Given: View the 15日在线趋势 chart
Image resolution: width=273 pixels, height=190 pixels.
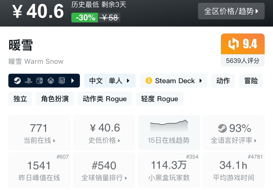Looking at the screenshot, I should [x=169, y=133].
